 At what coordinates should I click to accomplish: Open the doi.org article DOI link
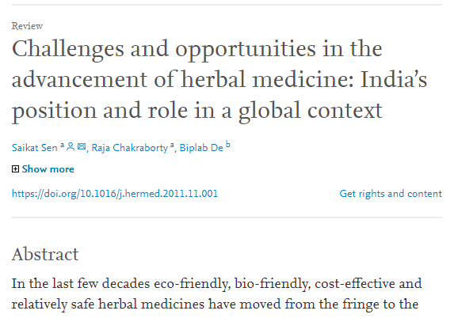pyautogui.click(x=115, y=194)
